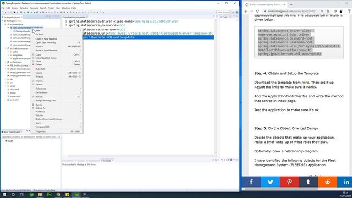This screenshot has height=198, width=352.
Task: Share the article on Twitter
Action: pos(270,182)
